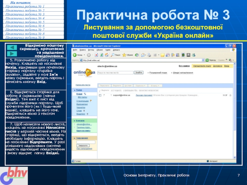This screenshot has height=185, width=247.
Task: Click the Про запрошення link
Action: pyautogui.click(x=84, y=149)
